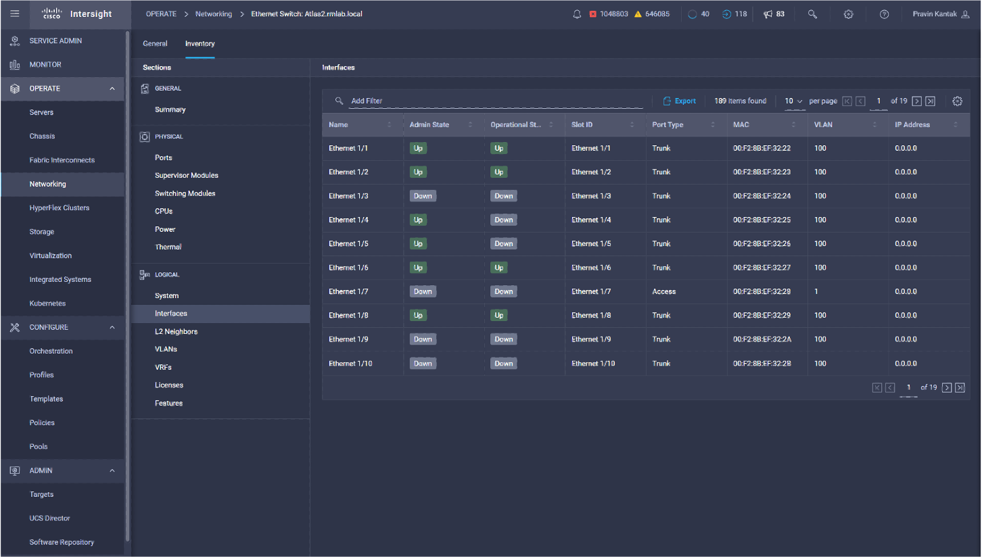
Task: Open the search magnifier in header
Action: click(813, 14)
